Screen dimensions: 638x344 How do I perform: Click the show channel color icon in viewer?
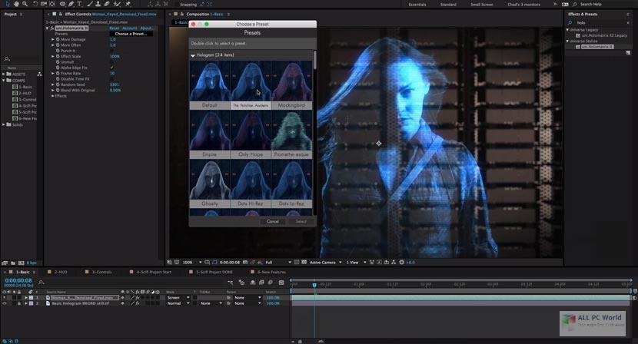coord(260,263)
